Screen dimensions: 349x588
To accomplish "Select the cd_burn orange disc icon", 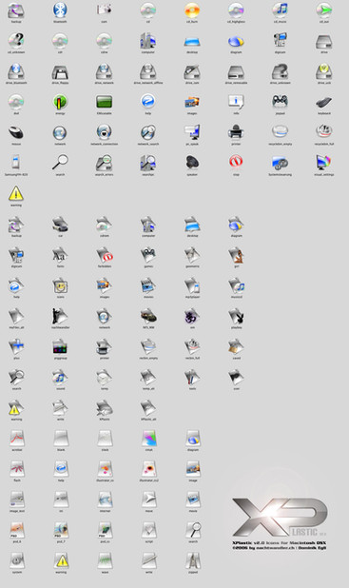I will point(192,10).
